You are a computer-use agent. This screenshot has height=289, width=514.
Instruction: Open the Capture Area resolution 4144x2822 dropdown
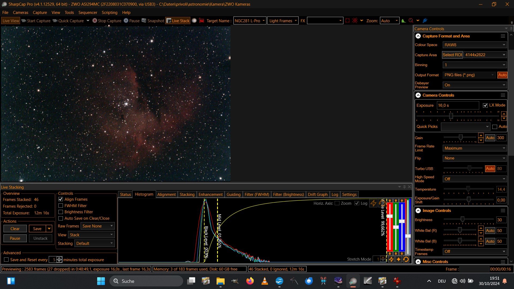point(485,55)
